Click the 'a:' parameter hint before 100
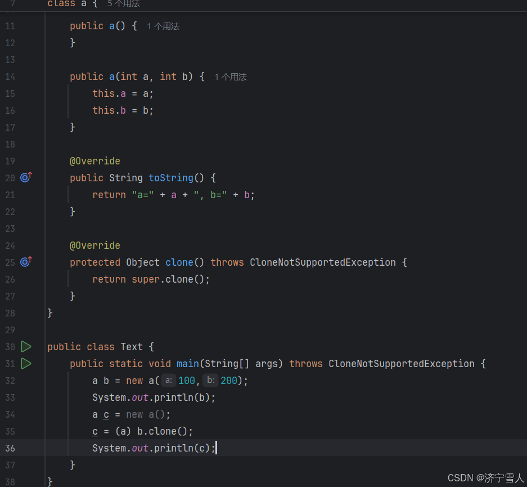The height and width of the screenshot is (487, 527). pos(169,381)
